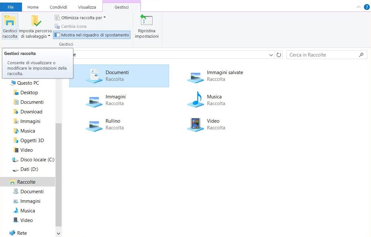
Task: Click the Ripristina impostazioni icon
Action: click(x=146, y=21)
